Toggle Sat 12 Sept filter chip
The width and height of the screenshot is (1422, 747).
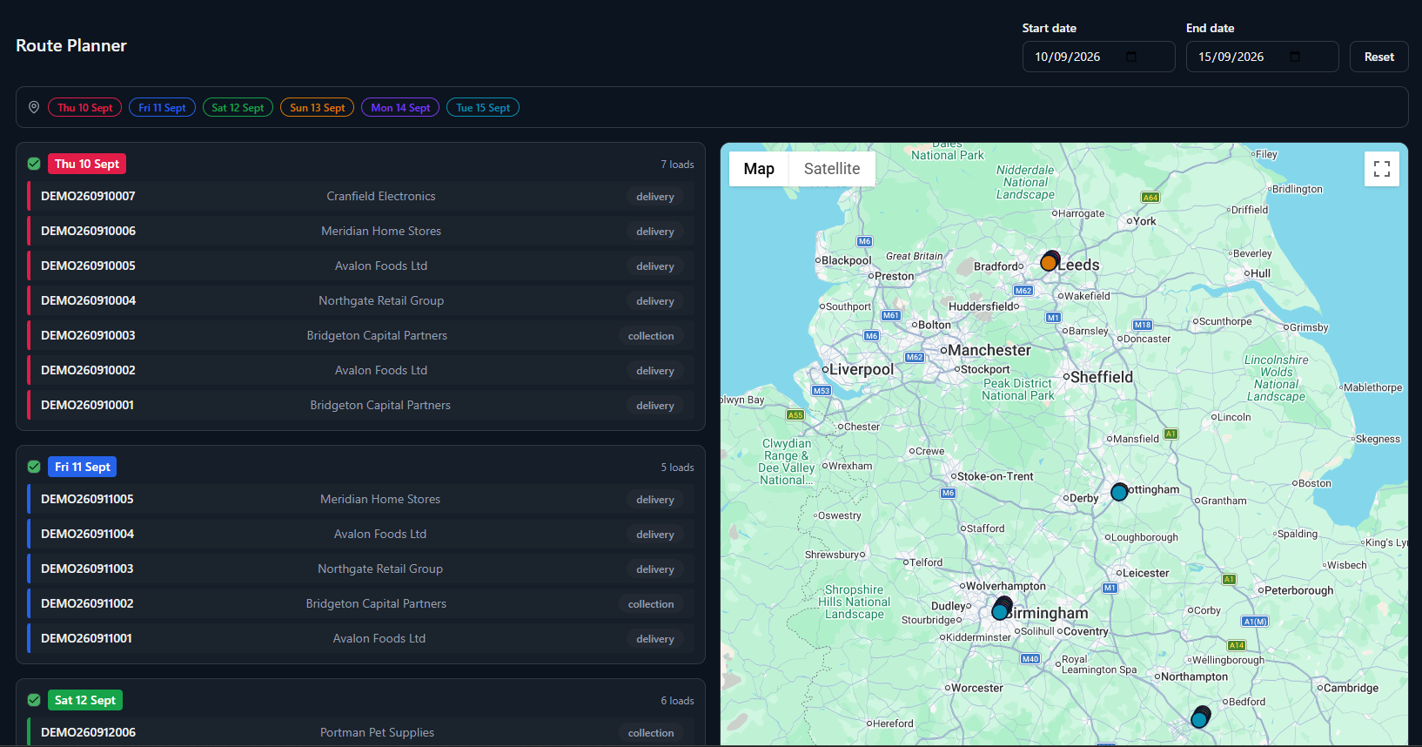pos(238,107)
